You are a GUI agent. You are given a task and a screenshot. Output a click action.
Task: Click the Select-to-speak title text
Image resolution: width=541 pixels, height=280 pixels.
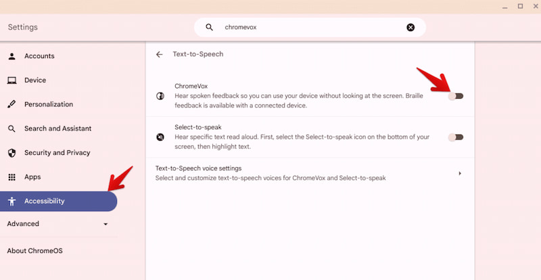click(198, 127)
